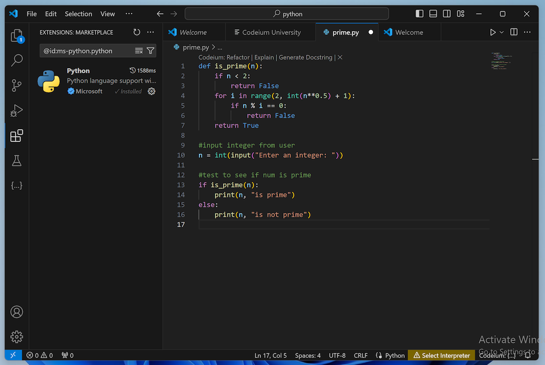Open the Codeium braces icon in sidebar
This screenshot has height=365, width=545.
(x=17, y=185)
